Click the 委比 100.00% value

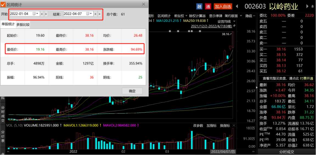coord(278,15)
